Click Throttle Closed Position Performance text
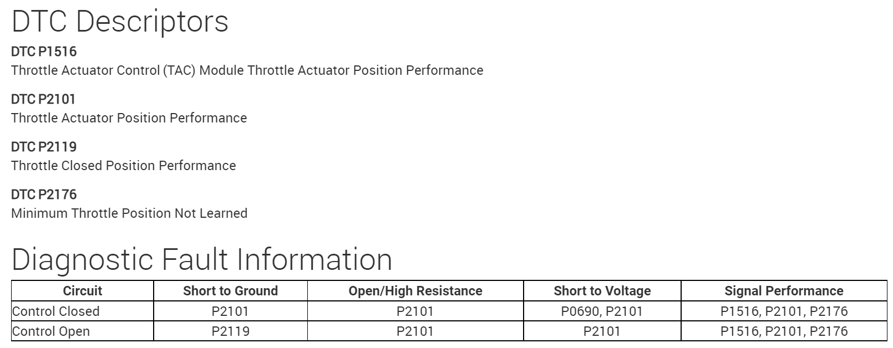This screenshot has height=348, width=893. pos(123,166)
